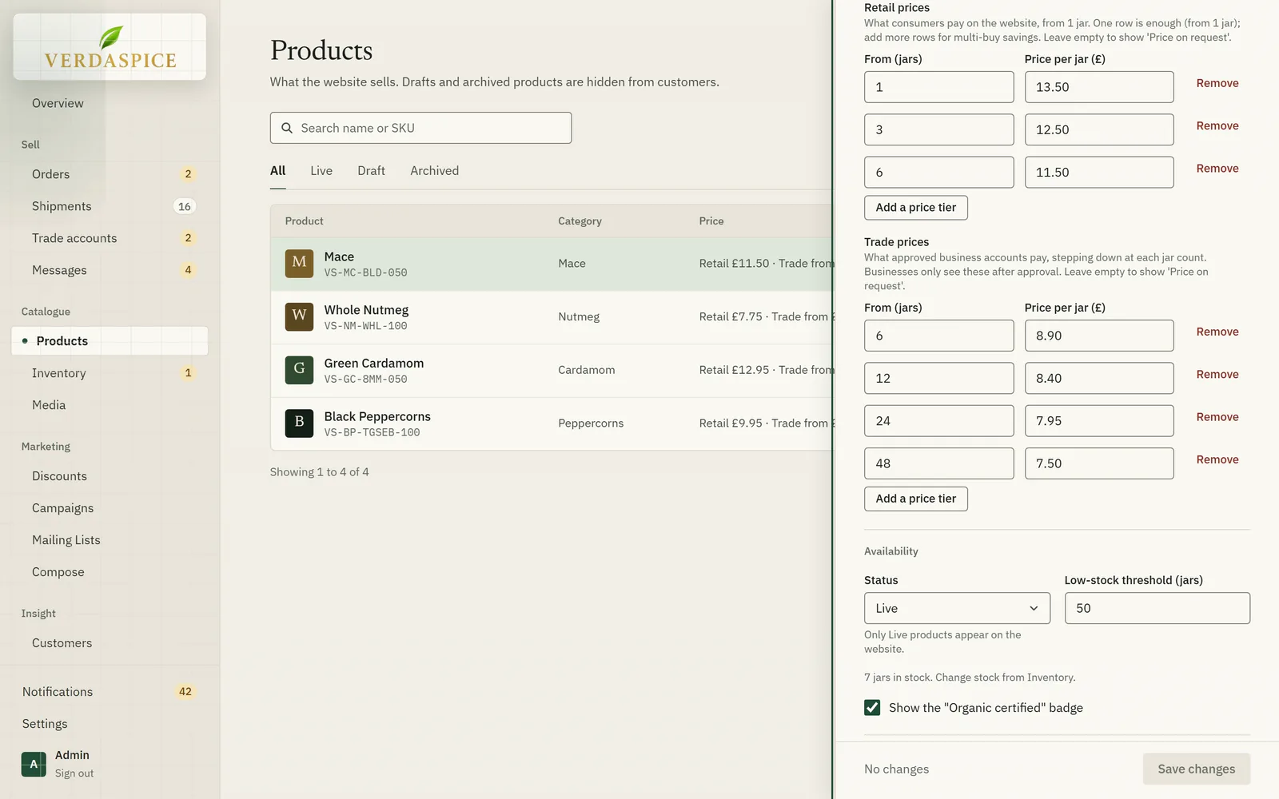Open Messages in the sidebar
Image resolution: width=1279 pixels, height=799 pixels.
[x=110, y=270]
